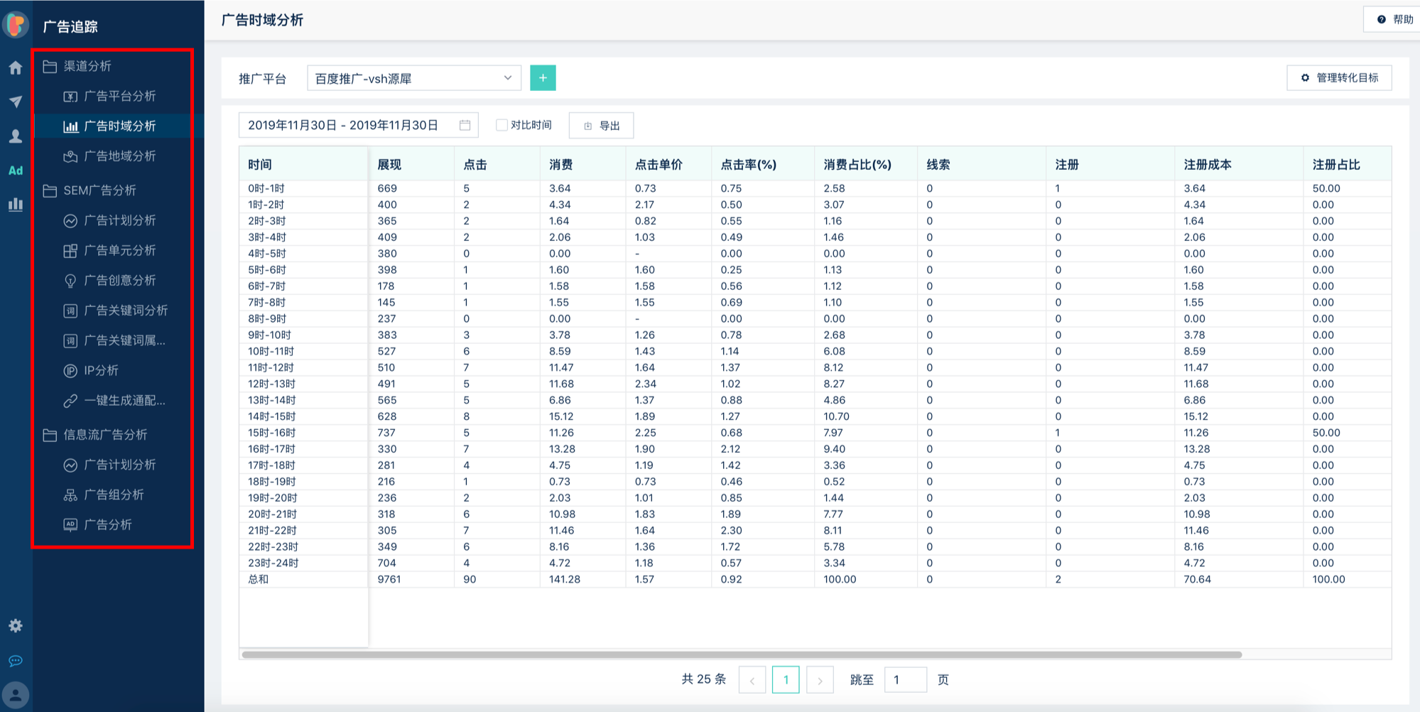This screenshot has height=712, width=1420.
Task: Click 管理转化目标 button
Action: pyautogui.click(x=1339, y=78)
